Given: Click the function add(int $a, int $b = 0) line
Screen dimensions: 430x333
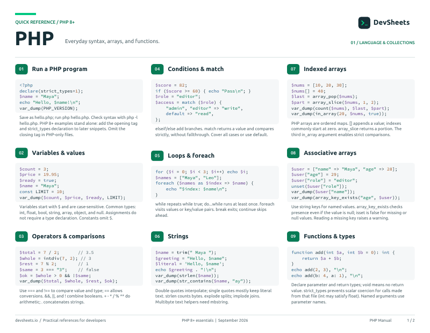Looking at the screenshot, I should (x=343, y=252).
